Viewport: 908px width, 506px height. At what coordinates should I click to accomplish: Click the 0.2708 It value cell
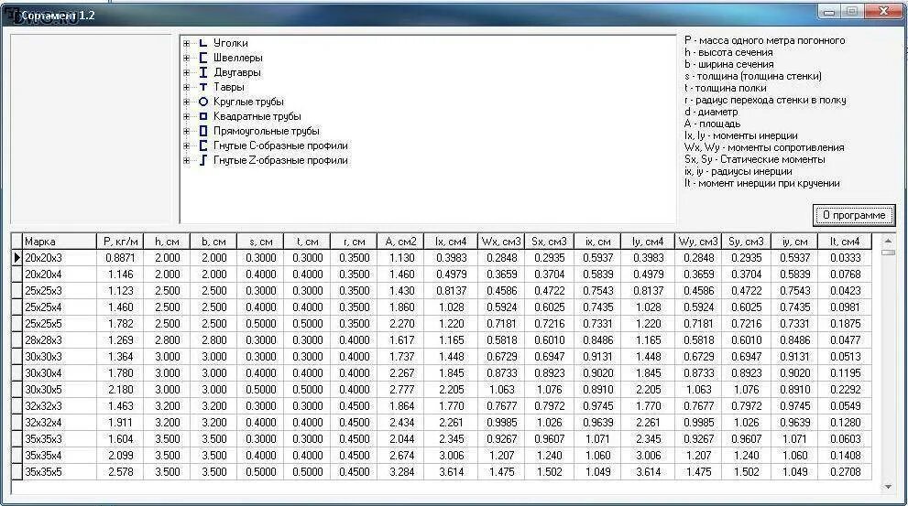pos(844,472)
